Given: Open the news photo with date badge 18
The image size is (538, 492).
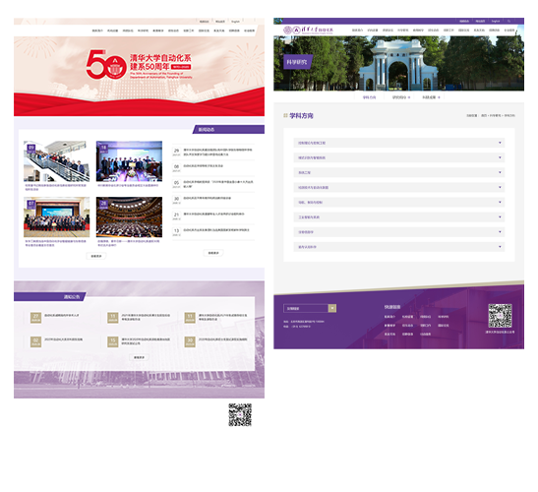Looking at the screenshot, I should 129,161.
